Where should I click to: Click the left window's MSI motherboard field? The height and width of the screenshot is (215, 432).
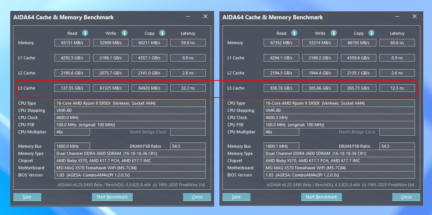130,168
